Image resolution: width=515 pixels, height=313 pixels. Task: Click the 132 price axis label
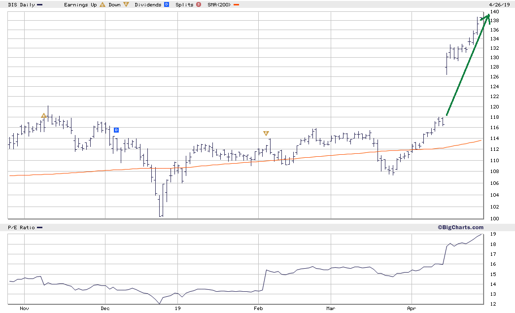(x=495, y=48)
